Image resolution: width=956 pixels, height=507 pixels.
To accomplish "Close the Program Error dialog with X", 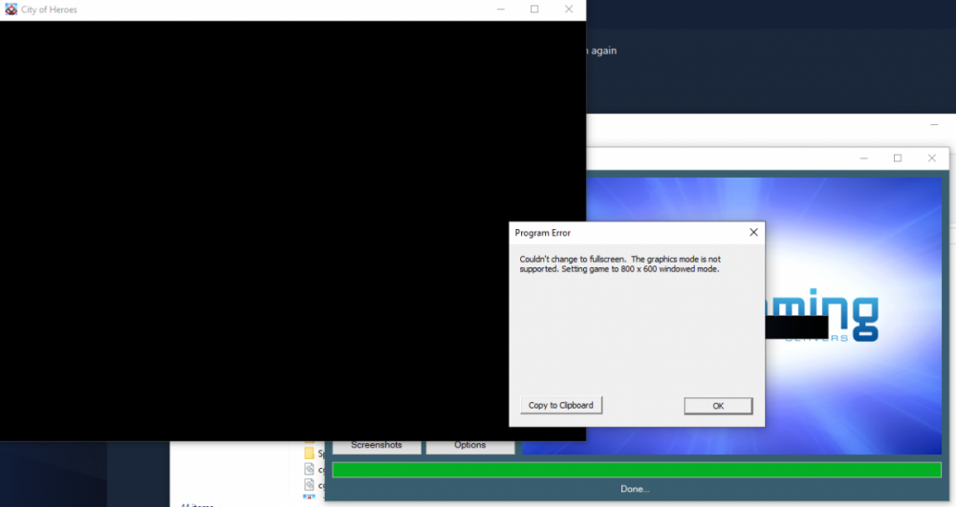I will (753, 232).
